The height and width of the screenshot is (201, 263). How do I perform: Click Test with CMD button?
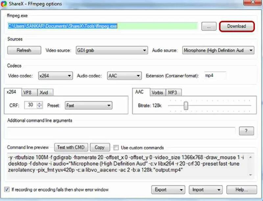(x=71, y=147)
